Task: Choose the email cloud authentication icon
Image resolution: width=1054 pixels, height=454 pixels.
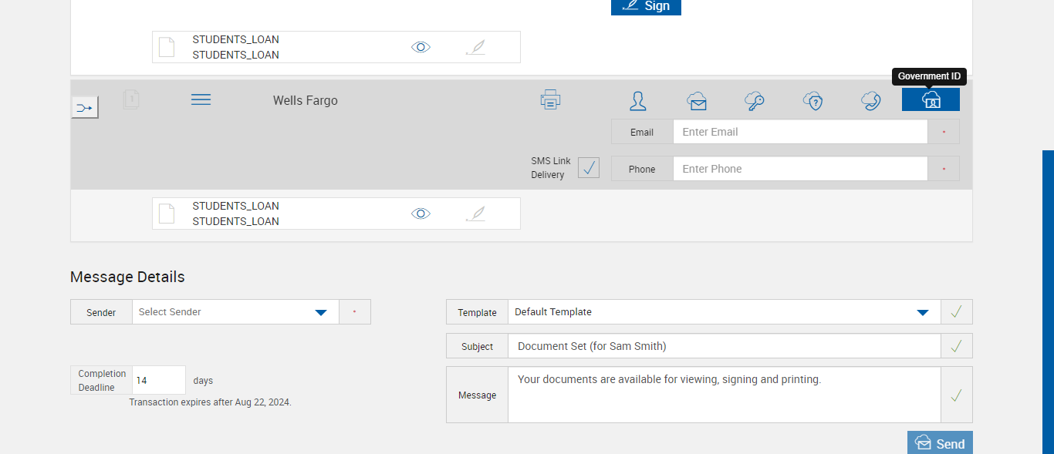Action: coord(697,100)
